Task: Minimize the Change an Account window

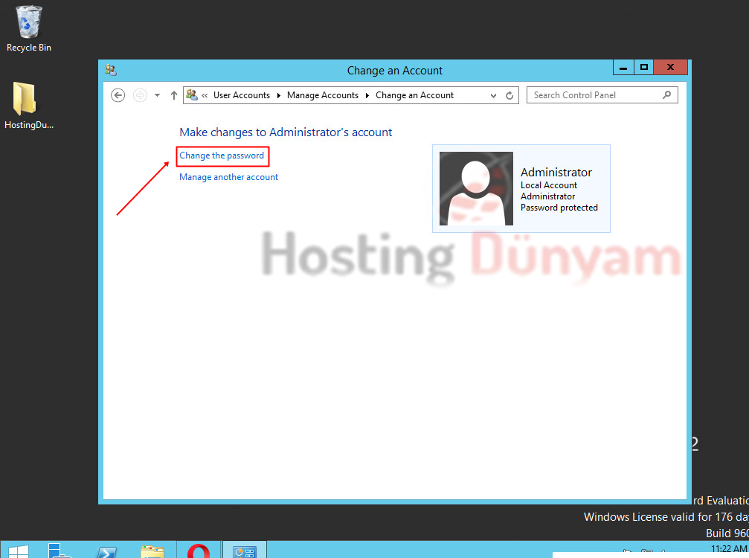Action: click(623, 68)
